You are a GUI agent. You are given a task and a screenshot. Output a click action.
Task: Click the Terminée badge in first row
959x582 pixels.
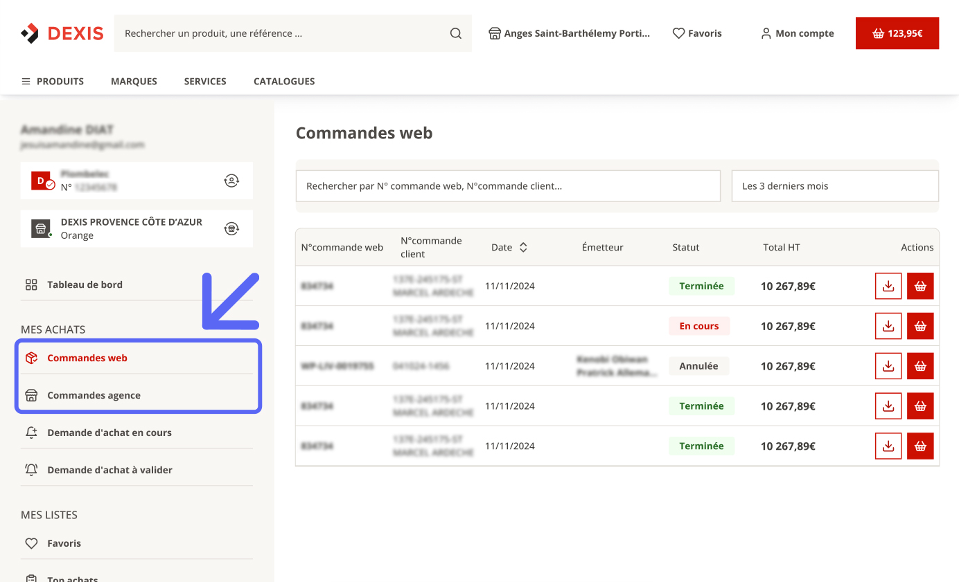[x=701, y=286]
